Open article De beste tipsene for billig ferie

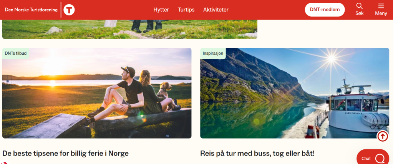pyautogui.click(x=65, y=153)
